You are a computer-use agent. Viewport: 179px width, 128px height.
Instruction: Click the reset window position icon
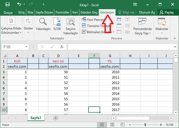click(x=127, y=32)
